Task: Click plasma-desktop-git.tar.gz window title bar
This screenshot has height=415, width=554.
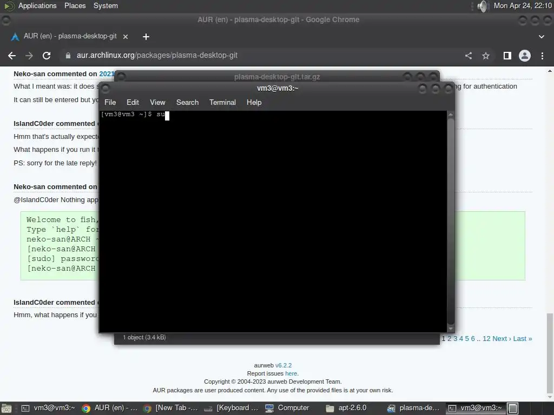Action: (x=277, y=77)
